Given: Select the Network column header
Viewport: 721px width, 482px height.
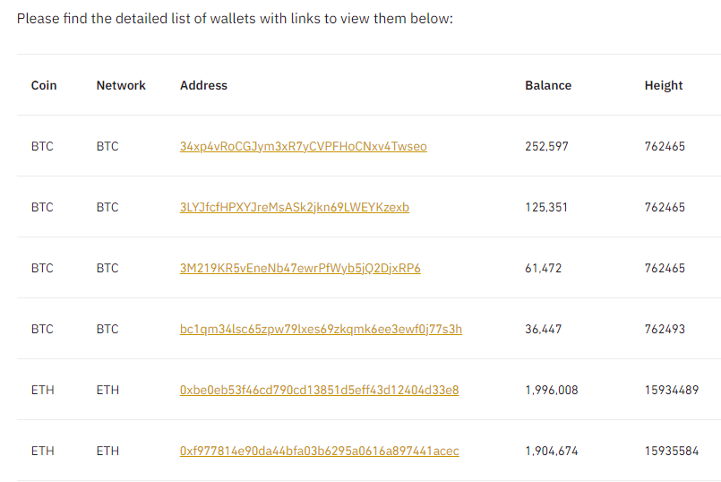Looking at the screenshot, I should (121, 85).
